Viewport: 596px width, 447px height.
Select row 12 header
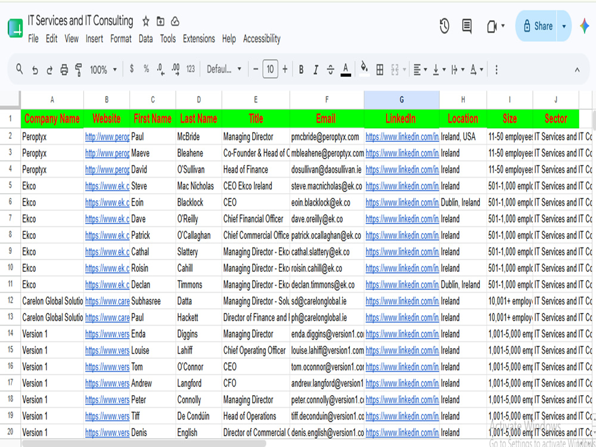click(x=10, y=300)
